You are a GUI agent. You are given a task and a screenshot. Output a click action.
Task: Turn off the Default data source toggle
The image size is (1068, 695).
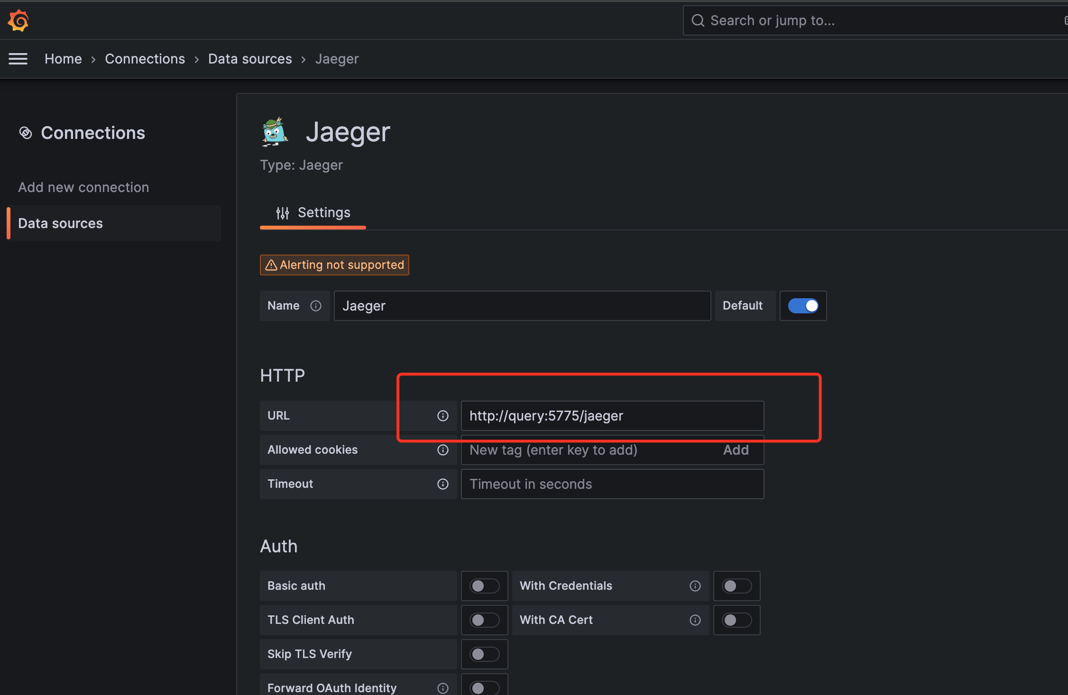[x=803, y=306]
